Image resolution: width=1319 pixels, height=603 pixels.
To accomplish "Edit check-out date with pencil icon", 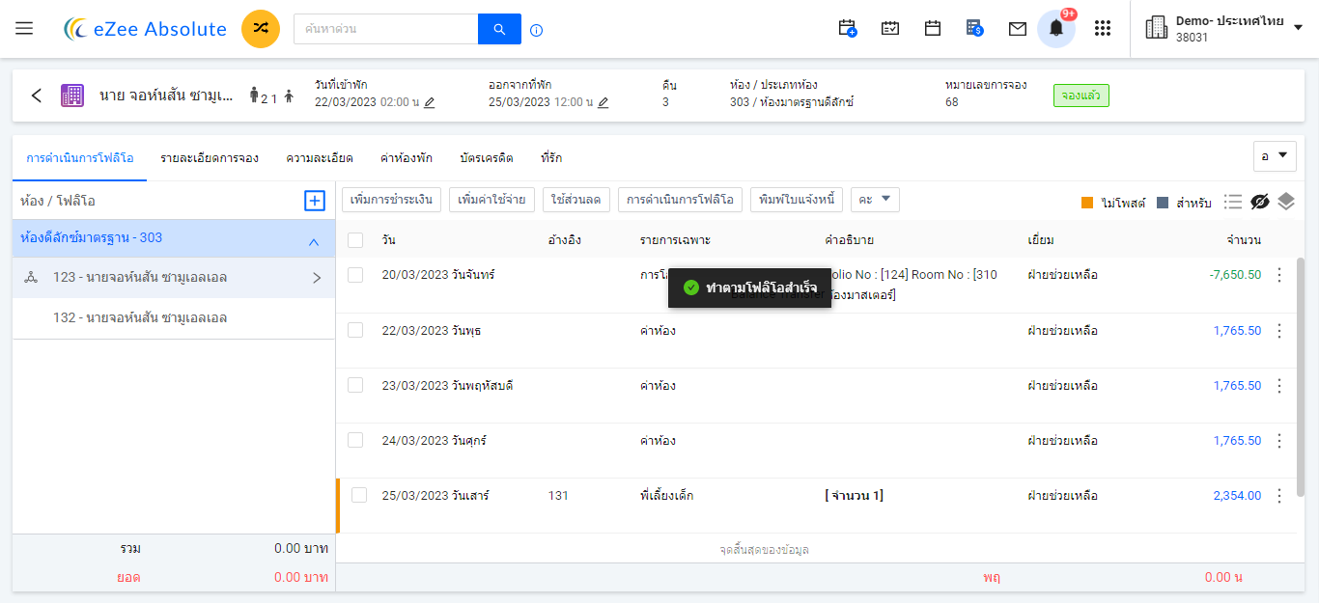I will (x=603, y=102).
